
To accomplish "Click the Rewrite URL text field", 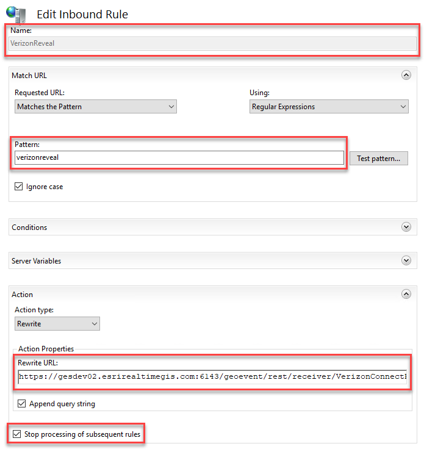I will pos(212,377).
